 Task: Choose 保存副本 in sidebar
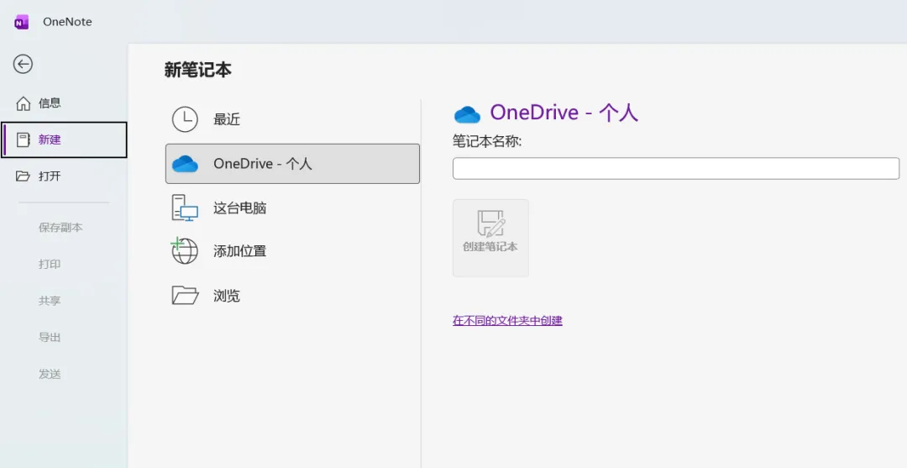coord(60,228)
